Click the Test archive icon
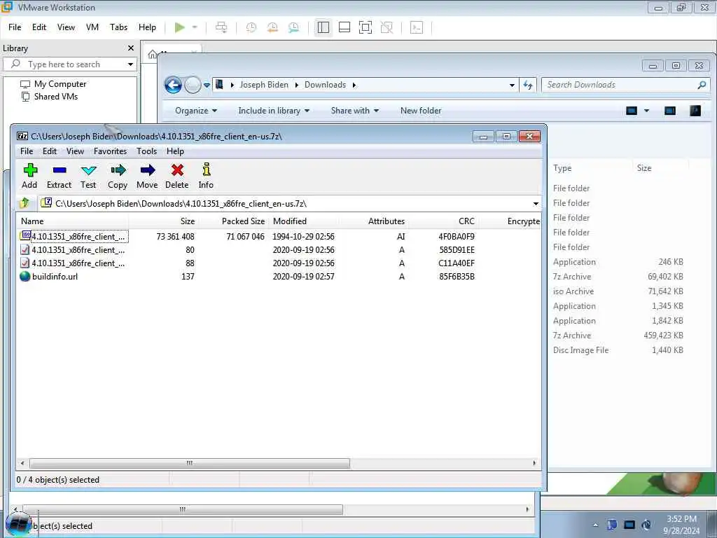The image size is (717, 538). pos(88,176)
